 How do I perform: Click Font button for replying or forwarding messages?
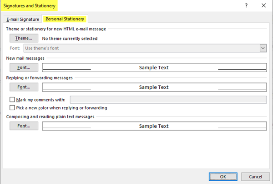pyautogui.click(x=24, y=87)
